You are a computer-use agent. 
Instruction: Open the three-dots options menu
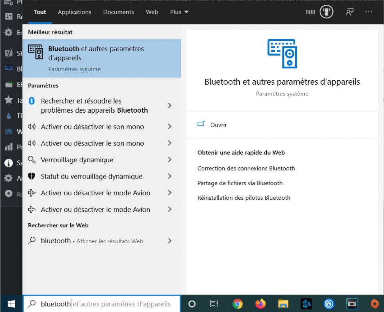tap(369, 12)
